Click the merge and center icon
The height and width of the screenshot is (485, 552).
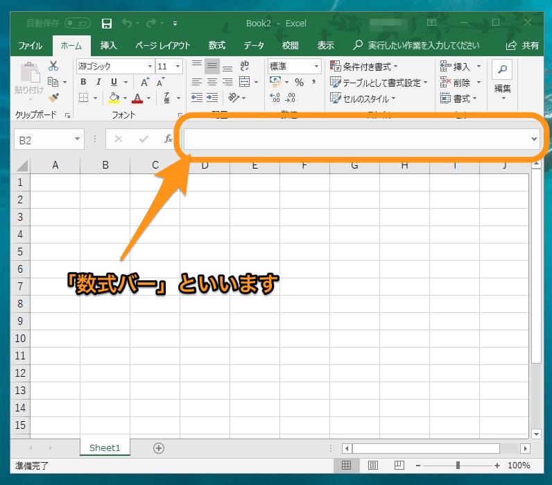[x=244, y=82]
